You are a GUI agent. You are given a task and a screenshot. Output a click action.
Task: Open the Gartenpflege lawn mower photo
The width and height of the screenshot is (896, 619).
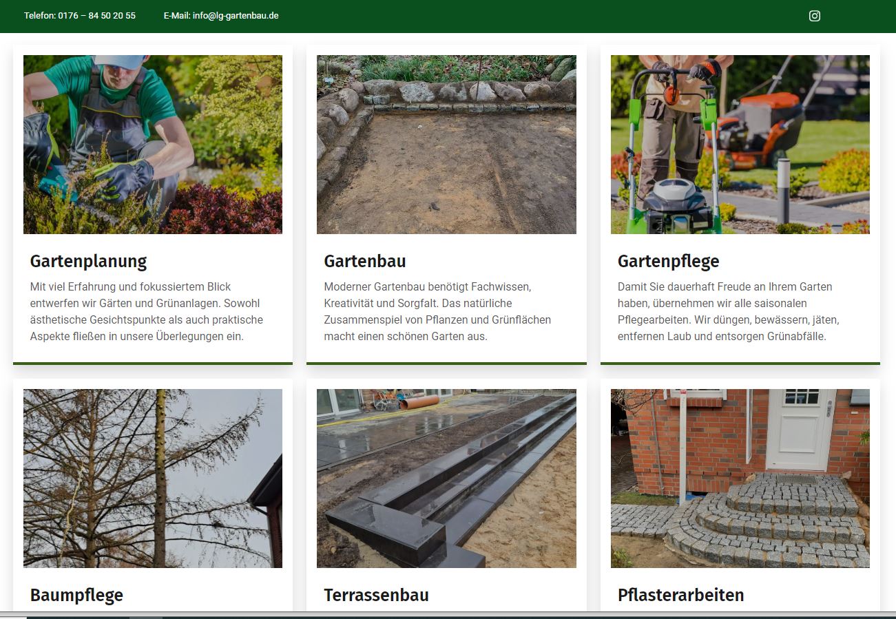740,145
